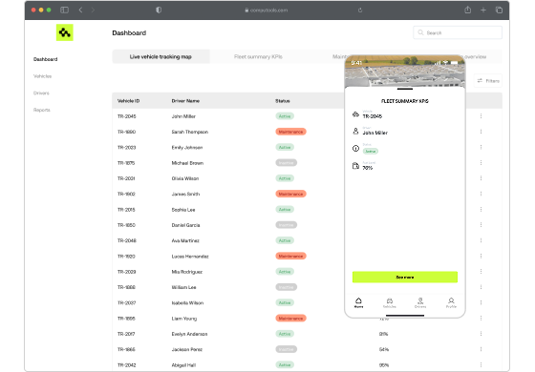Toggle the browser sidebar panel icon

coord(64,10)
